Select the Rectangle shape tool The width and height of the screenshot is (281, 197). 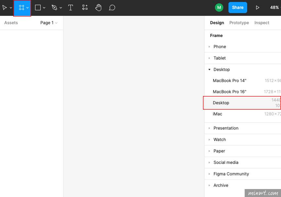pyautogui.click(x=38, y=8)
